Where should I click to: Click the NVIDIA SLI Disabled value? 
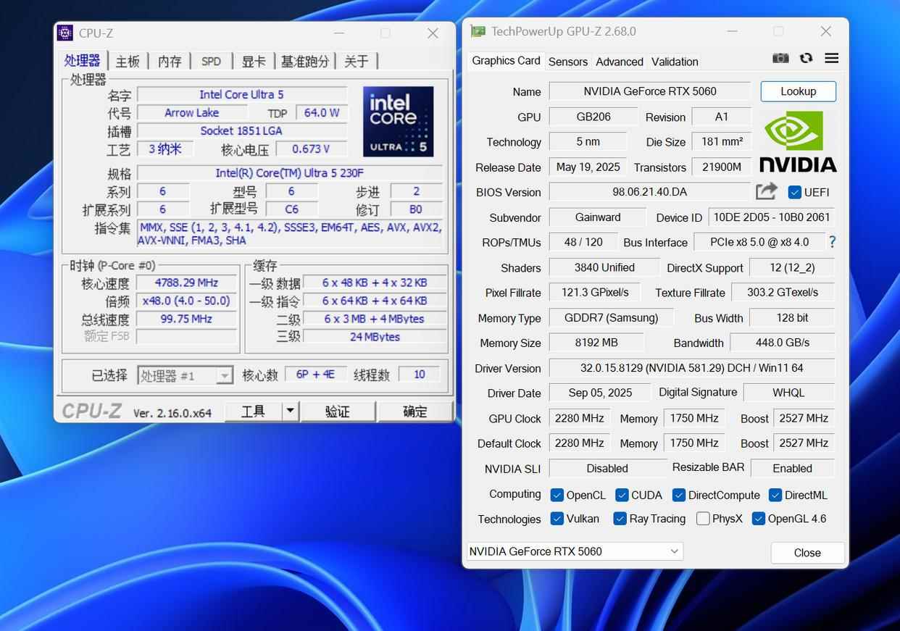[x=607, y=468]
